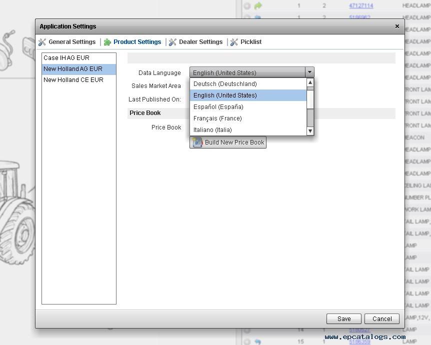The image size is (431, 345).
Task: Collapse the Data Language dropdown arrow
Action: point(309,72)
